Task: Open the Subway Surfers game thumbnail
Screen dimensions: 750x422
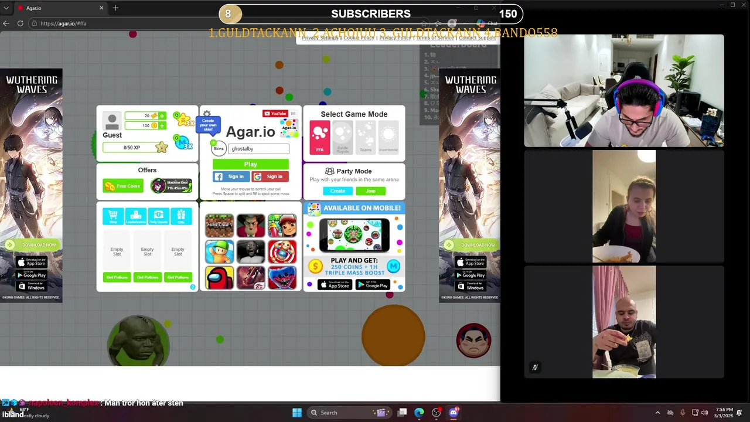Action: coord(282,226)
